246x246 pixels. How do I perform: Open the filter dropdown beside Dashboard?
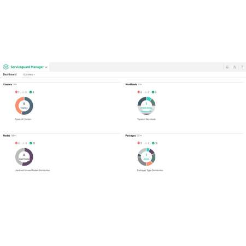pos(29,74)
